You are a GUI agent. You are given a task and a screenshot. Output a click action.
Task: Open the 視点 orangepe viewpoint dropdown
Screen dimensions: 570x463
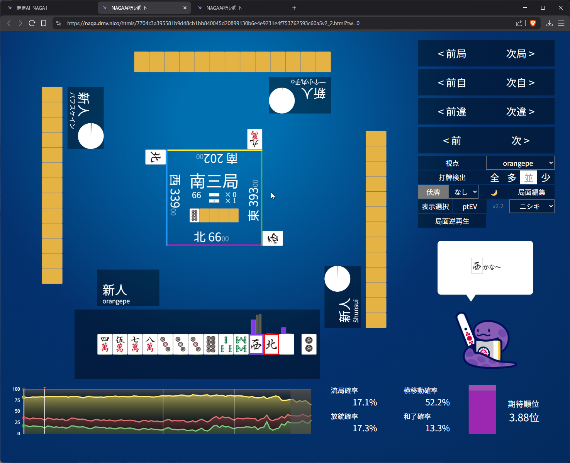pyautogui.click(x=520, y=163)
